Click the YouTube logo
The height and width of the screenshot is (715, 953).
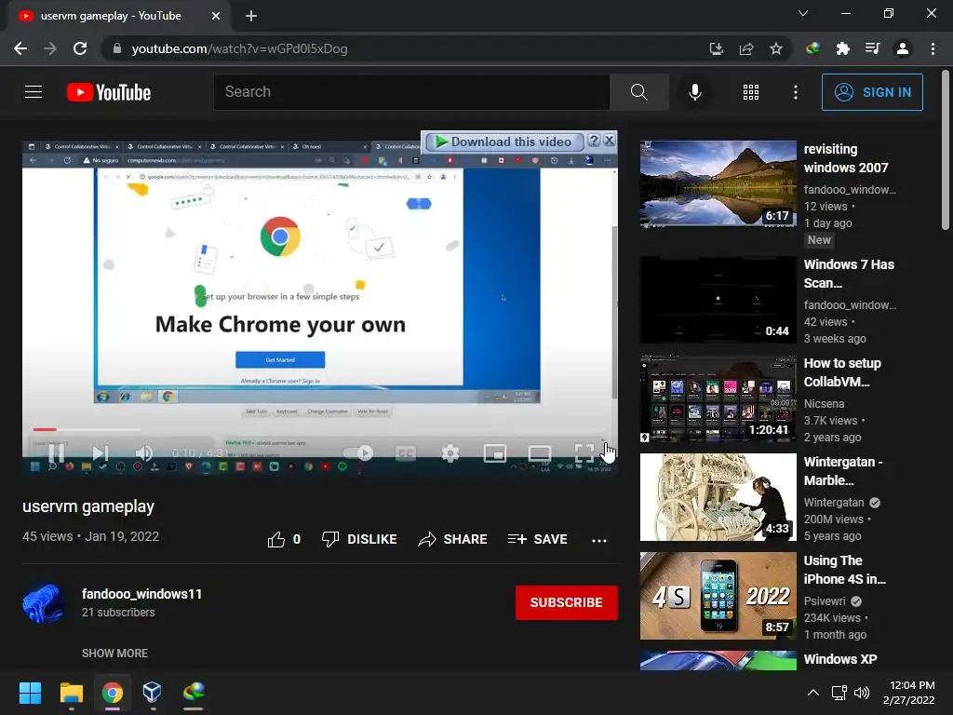(109, 92)
